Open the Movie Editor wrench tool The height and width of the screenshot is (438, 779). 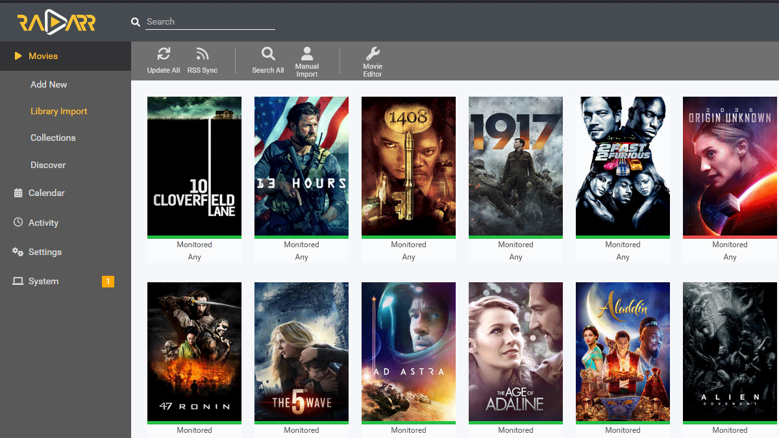pos(373,62)
